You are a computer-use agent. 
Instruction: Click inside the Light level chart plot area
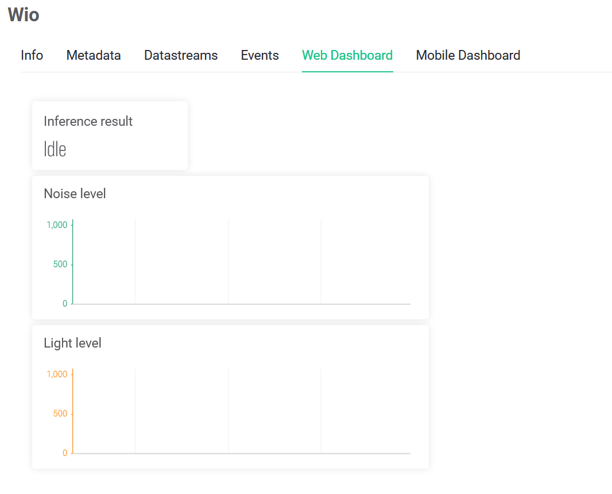click(x=241, y=411)
